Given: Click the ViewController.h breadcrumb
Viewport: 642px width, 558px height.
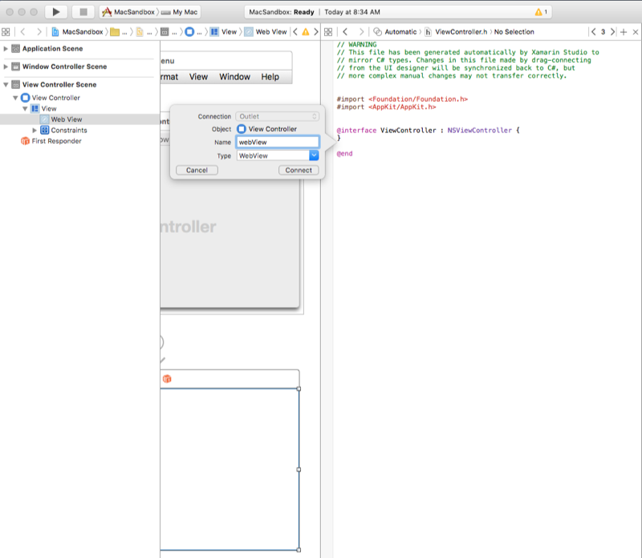Looking at the screenshot, I should coord(456,32).
